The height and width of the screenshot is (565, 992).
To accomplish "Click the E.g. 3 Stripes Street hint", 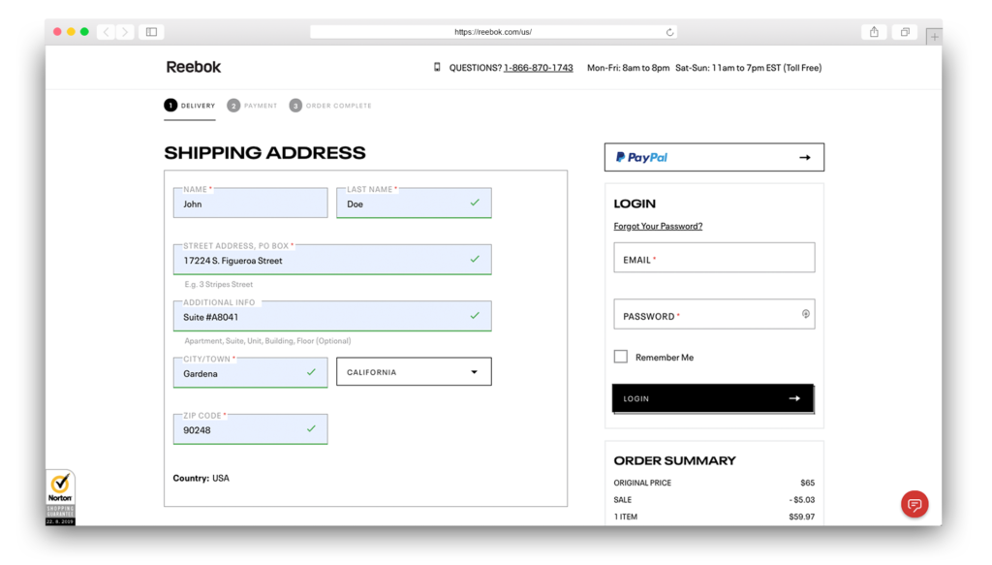I will pyautogui.click(x=218, y=285).
